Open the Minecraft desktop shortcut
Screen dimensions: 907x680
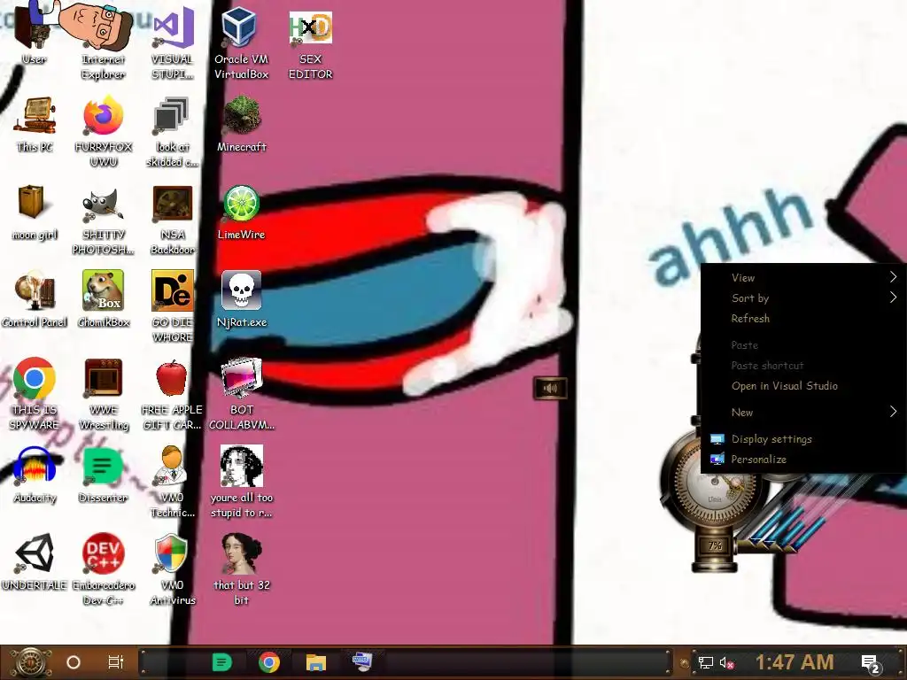tap(241, 124)
